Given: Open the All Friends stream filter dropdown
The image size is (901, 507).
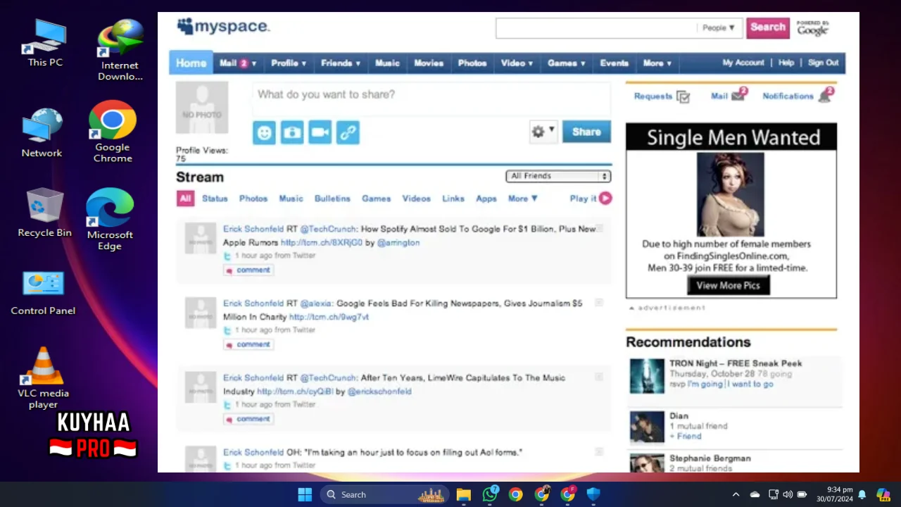Looking at the screenshot, I should click(558, 176).
